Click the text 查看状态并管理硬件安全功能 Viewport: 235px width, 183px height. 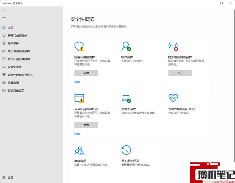click(138, 113)
